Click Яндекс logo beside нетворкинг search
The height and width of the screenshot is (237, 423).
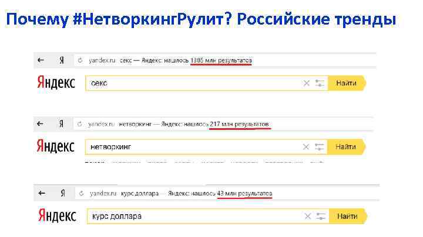(x=55, y=146)
